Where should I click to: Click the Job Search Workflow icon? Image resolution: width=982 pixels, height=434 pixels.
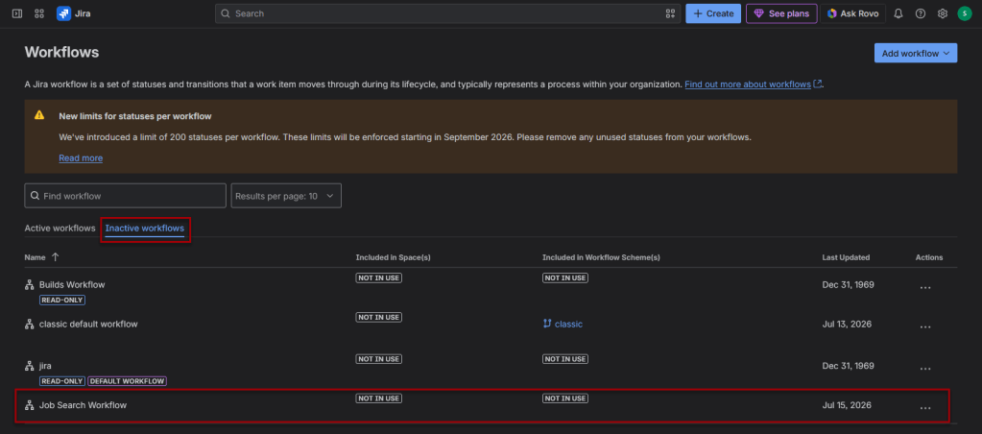29,405
